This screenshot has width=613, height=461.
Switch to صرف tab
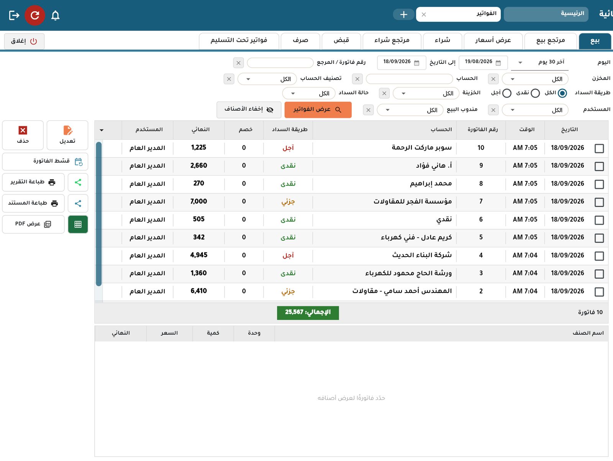point(300,41)
